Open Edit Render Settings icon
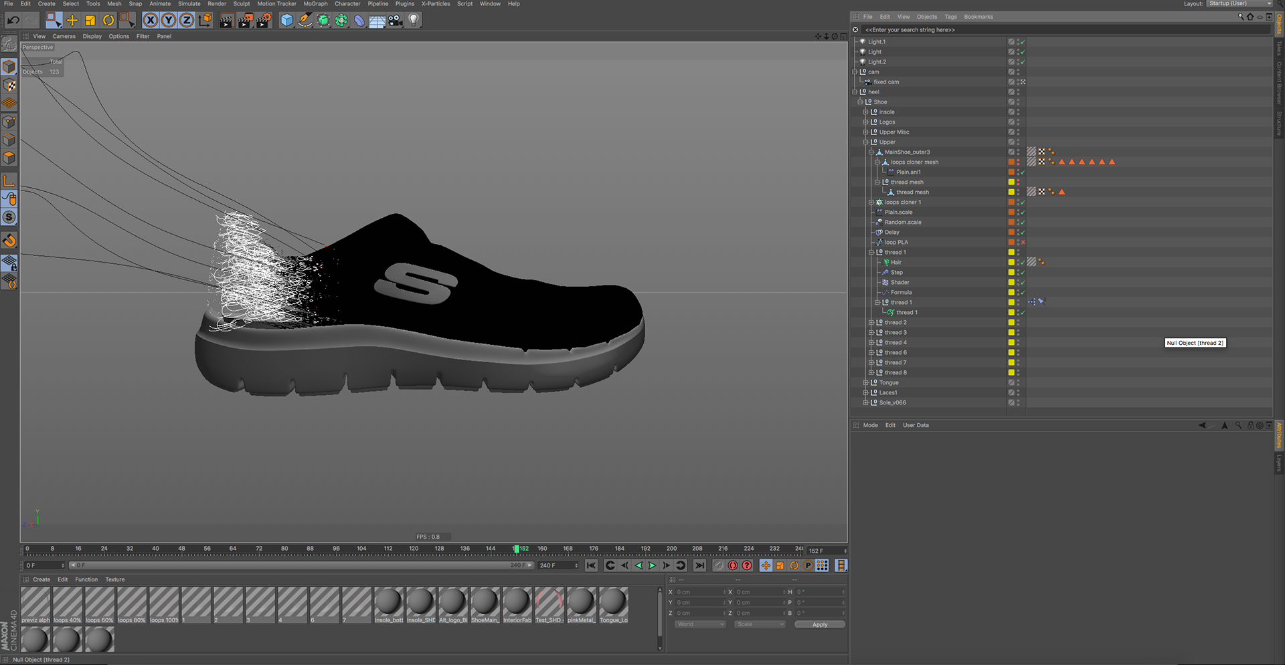This screenshot has width=1285, height=665. pos(264,20)
